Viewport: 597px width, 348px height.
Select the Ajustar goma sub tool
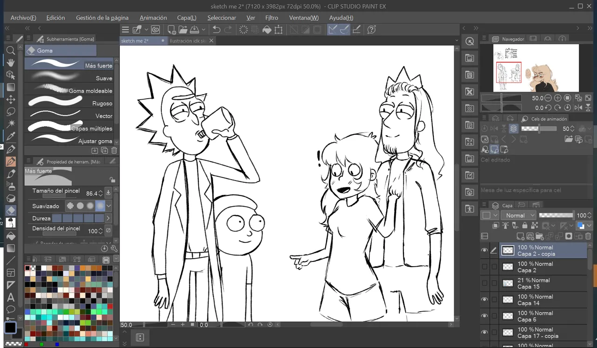click(x=69, y=140)
